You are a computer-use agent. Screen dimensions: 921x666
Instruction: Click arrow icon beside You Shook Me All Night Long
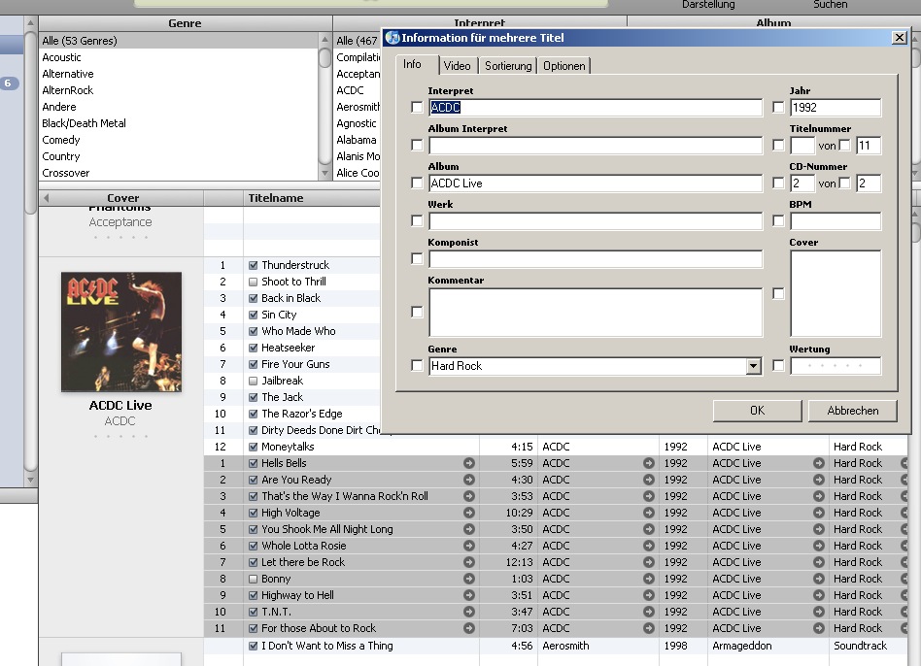click(x=468, y=529)
